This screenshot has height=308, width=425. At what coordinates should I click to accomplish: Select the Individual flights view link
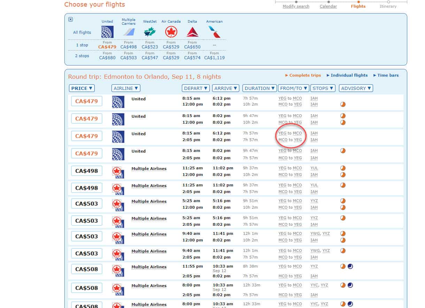348,75
